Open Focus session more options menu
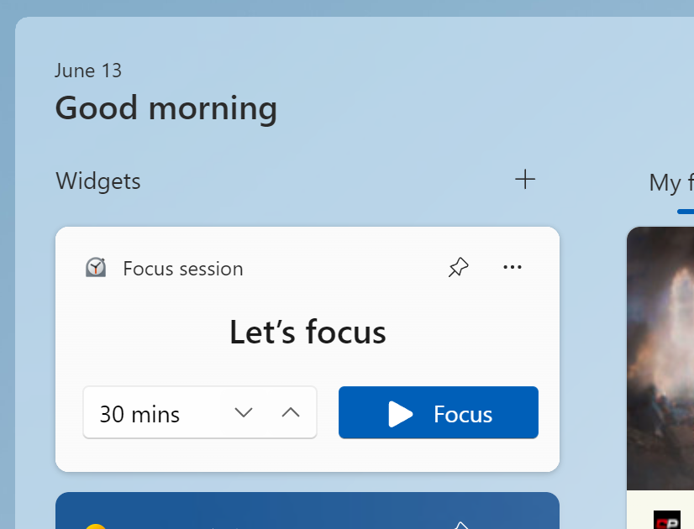694x529 pixels. tap(513, 268)
